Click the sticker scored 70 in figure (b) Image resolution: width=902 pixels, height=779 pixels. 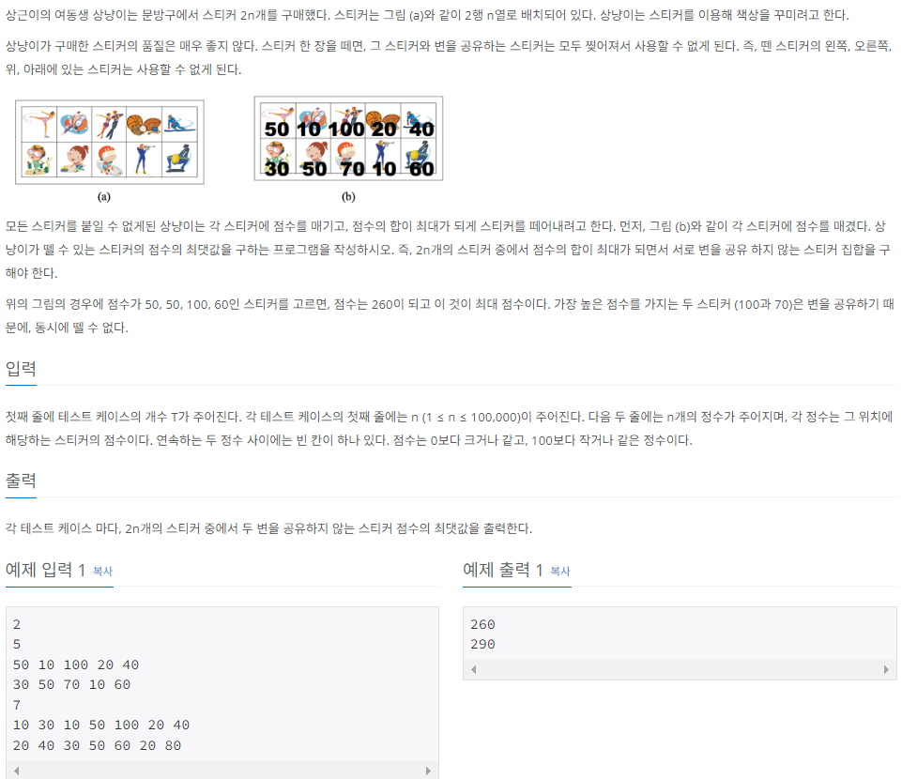348,158
